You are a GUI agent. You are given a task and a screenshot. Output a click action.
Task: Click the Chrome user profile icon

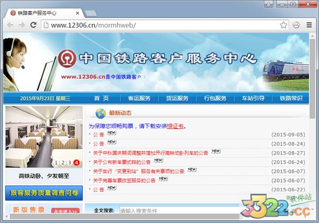click(x=268, y=4)
